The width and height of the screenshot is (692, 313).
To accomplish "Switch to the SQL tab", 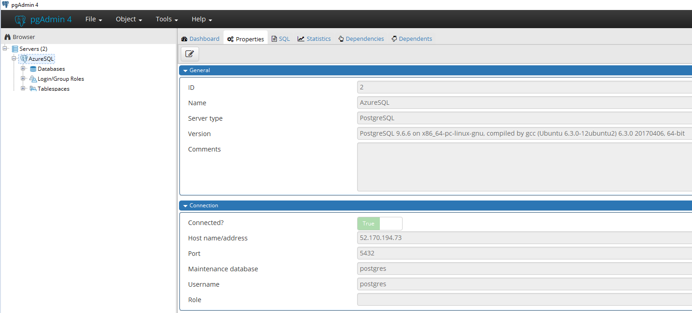I will [x=281, y=39].
